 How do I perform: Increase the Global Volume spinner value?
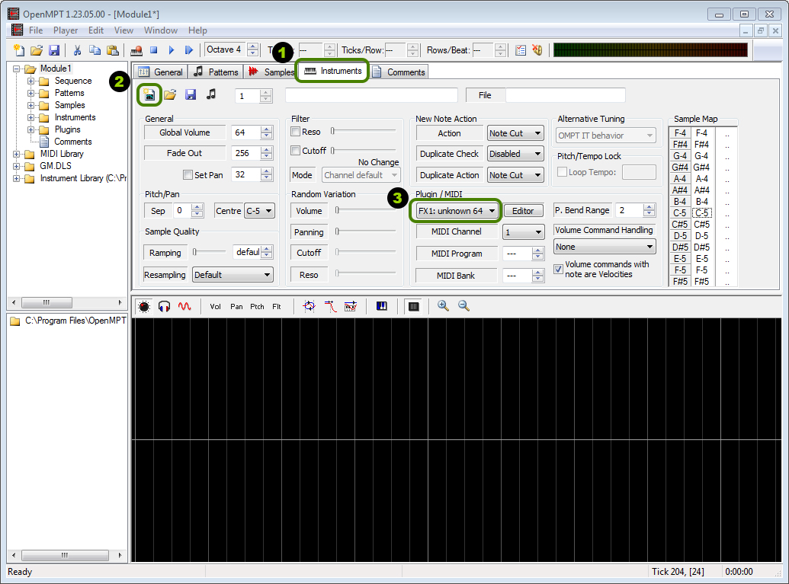point(267,129)
